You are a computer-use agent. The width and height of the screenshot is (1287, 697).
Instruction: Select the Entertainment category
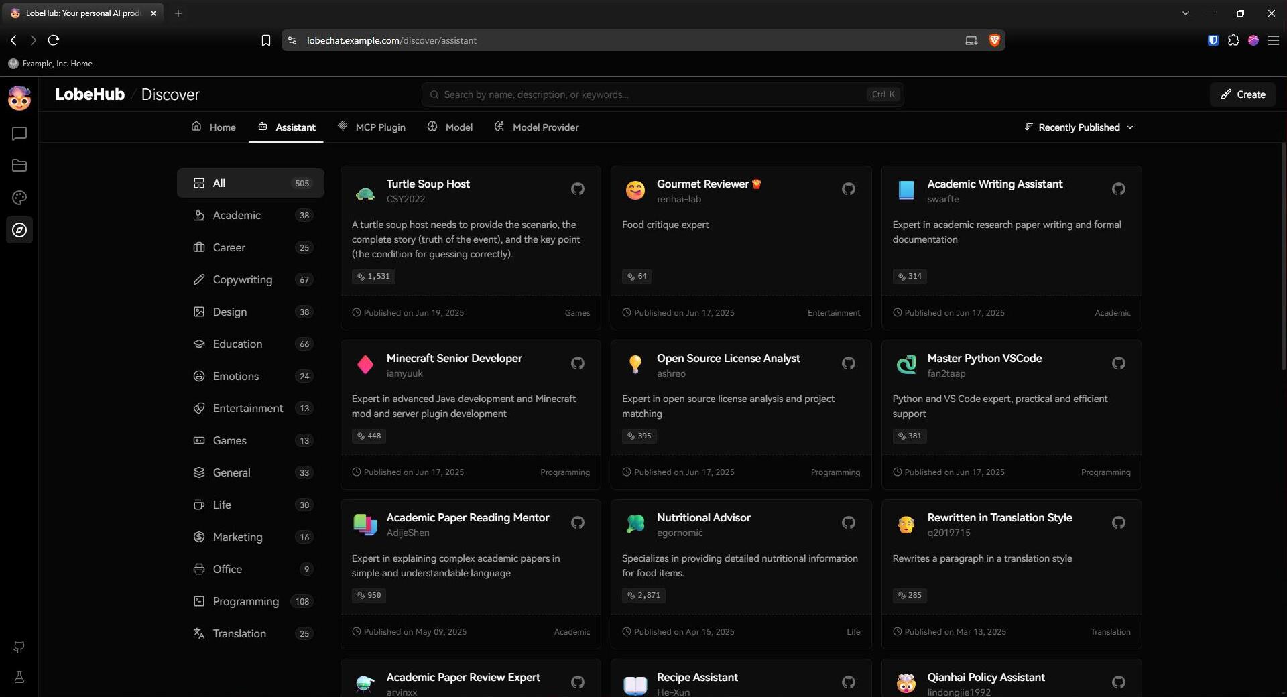251,408
